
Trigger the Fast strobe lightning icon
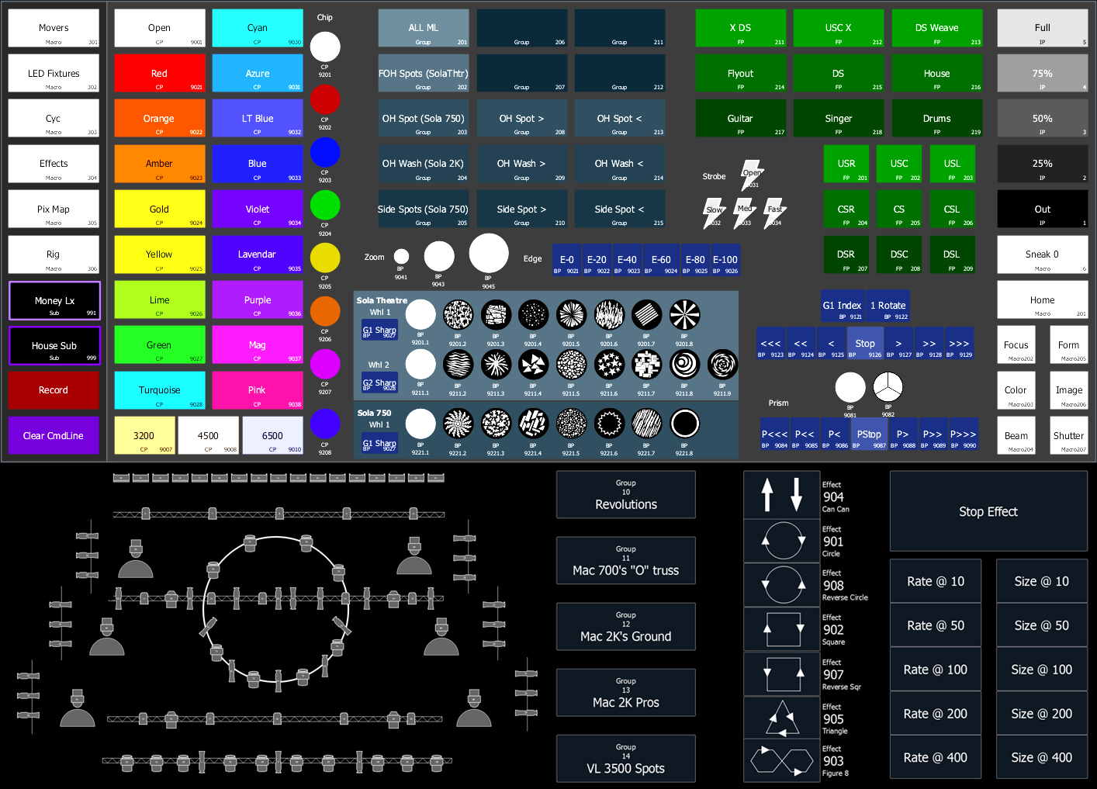point(775,212)
